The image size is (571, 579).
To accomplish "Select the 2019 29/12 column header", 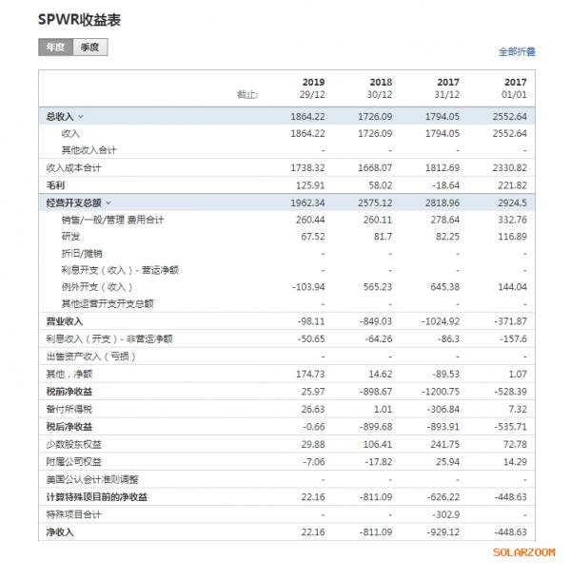I will [x=312, y=88].
